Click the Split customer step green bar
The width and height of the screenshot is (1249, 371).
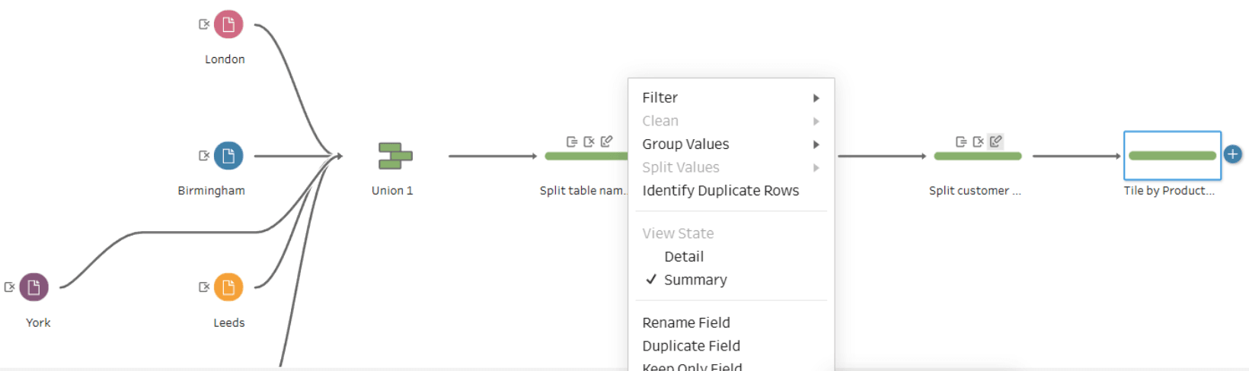[x=977, y=156]
